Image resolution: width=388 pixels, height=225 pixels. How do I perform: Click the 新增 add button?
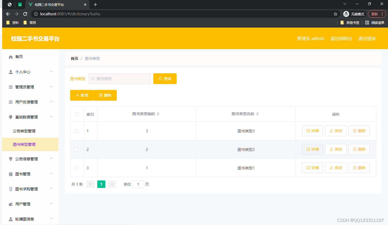[x=82, y=95]
